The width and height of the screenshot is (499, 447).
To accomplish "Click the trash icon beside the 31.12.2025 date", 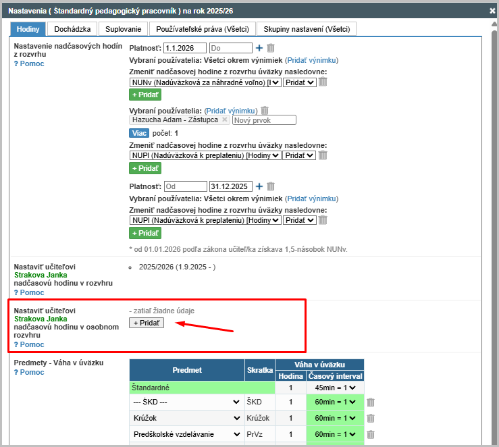I will pyautogui.click(x=271, y=186).
